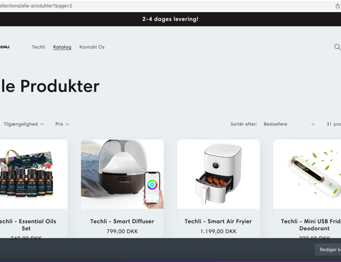The image size is (341, 262).
Task: Open the Smart Diffuser product image
Action: click(122, 174)
